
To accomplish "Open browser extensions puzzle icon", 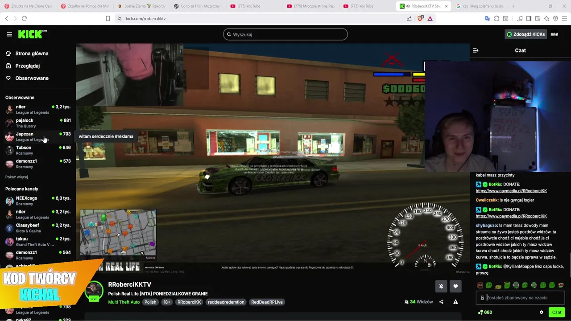I will click(x=497, y=18).
